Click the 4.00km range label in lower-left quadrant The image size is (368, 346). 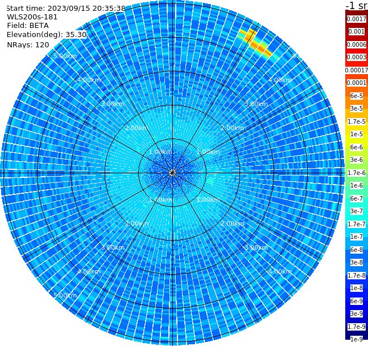pyautogui.click(x=89, y=271)
